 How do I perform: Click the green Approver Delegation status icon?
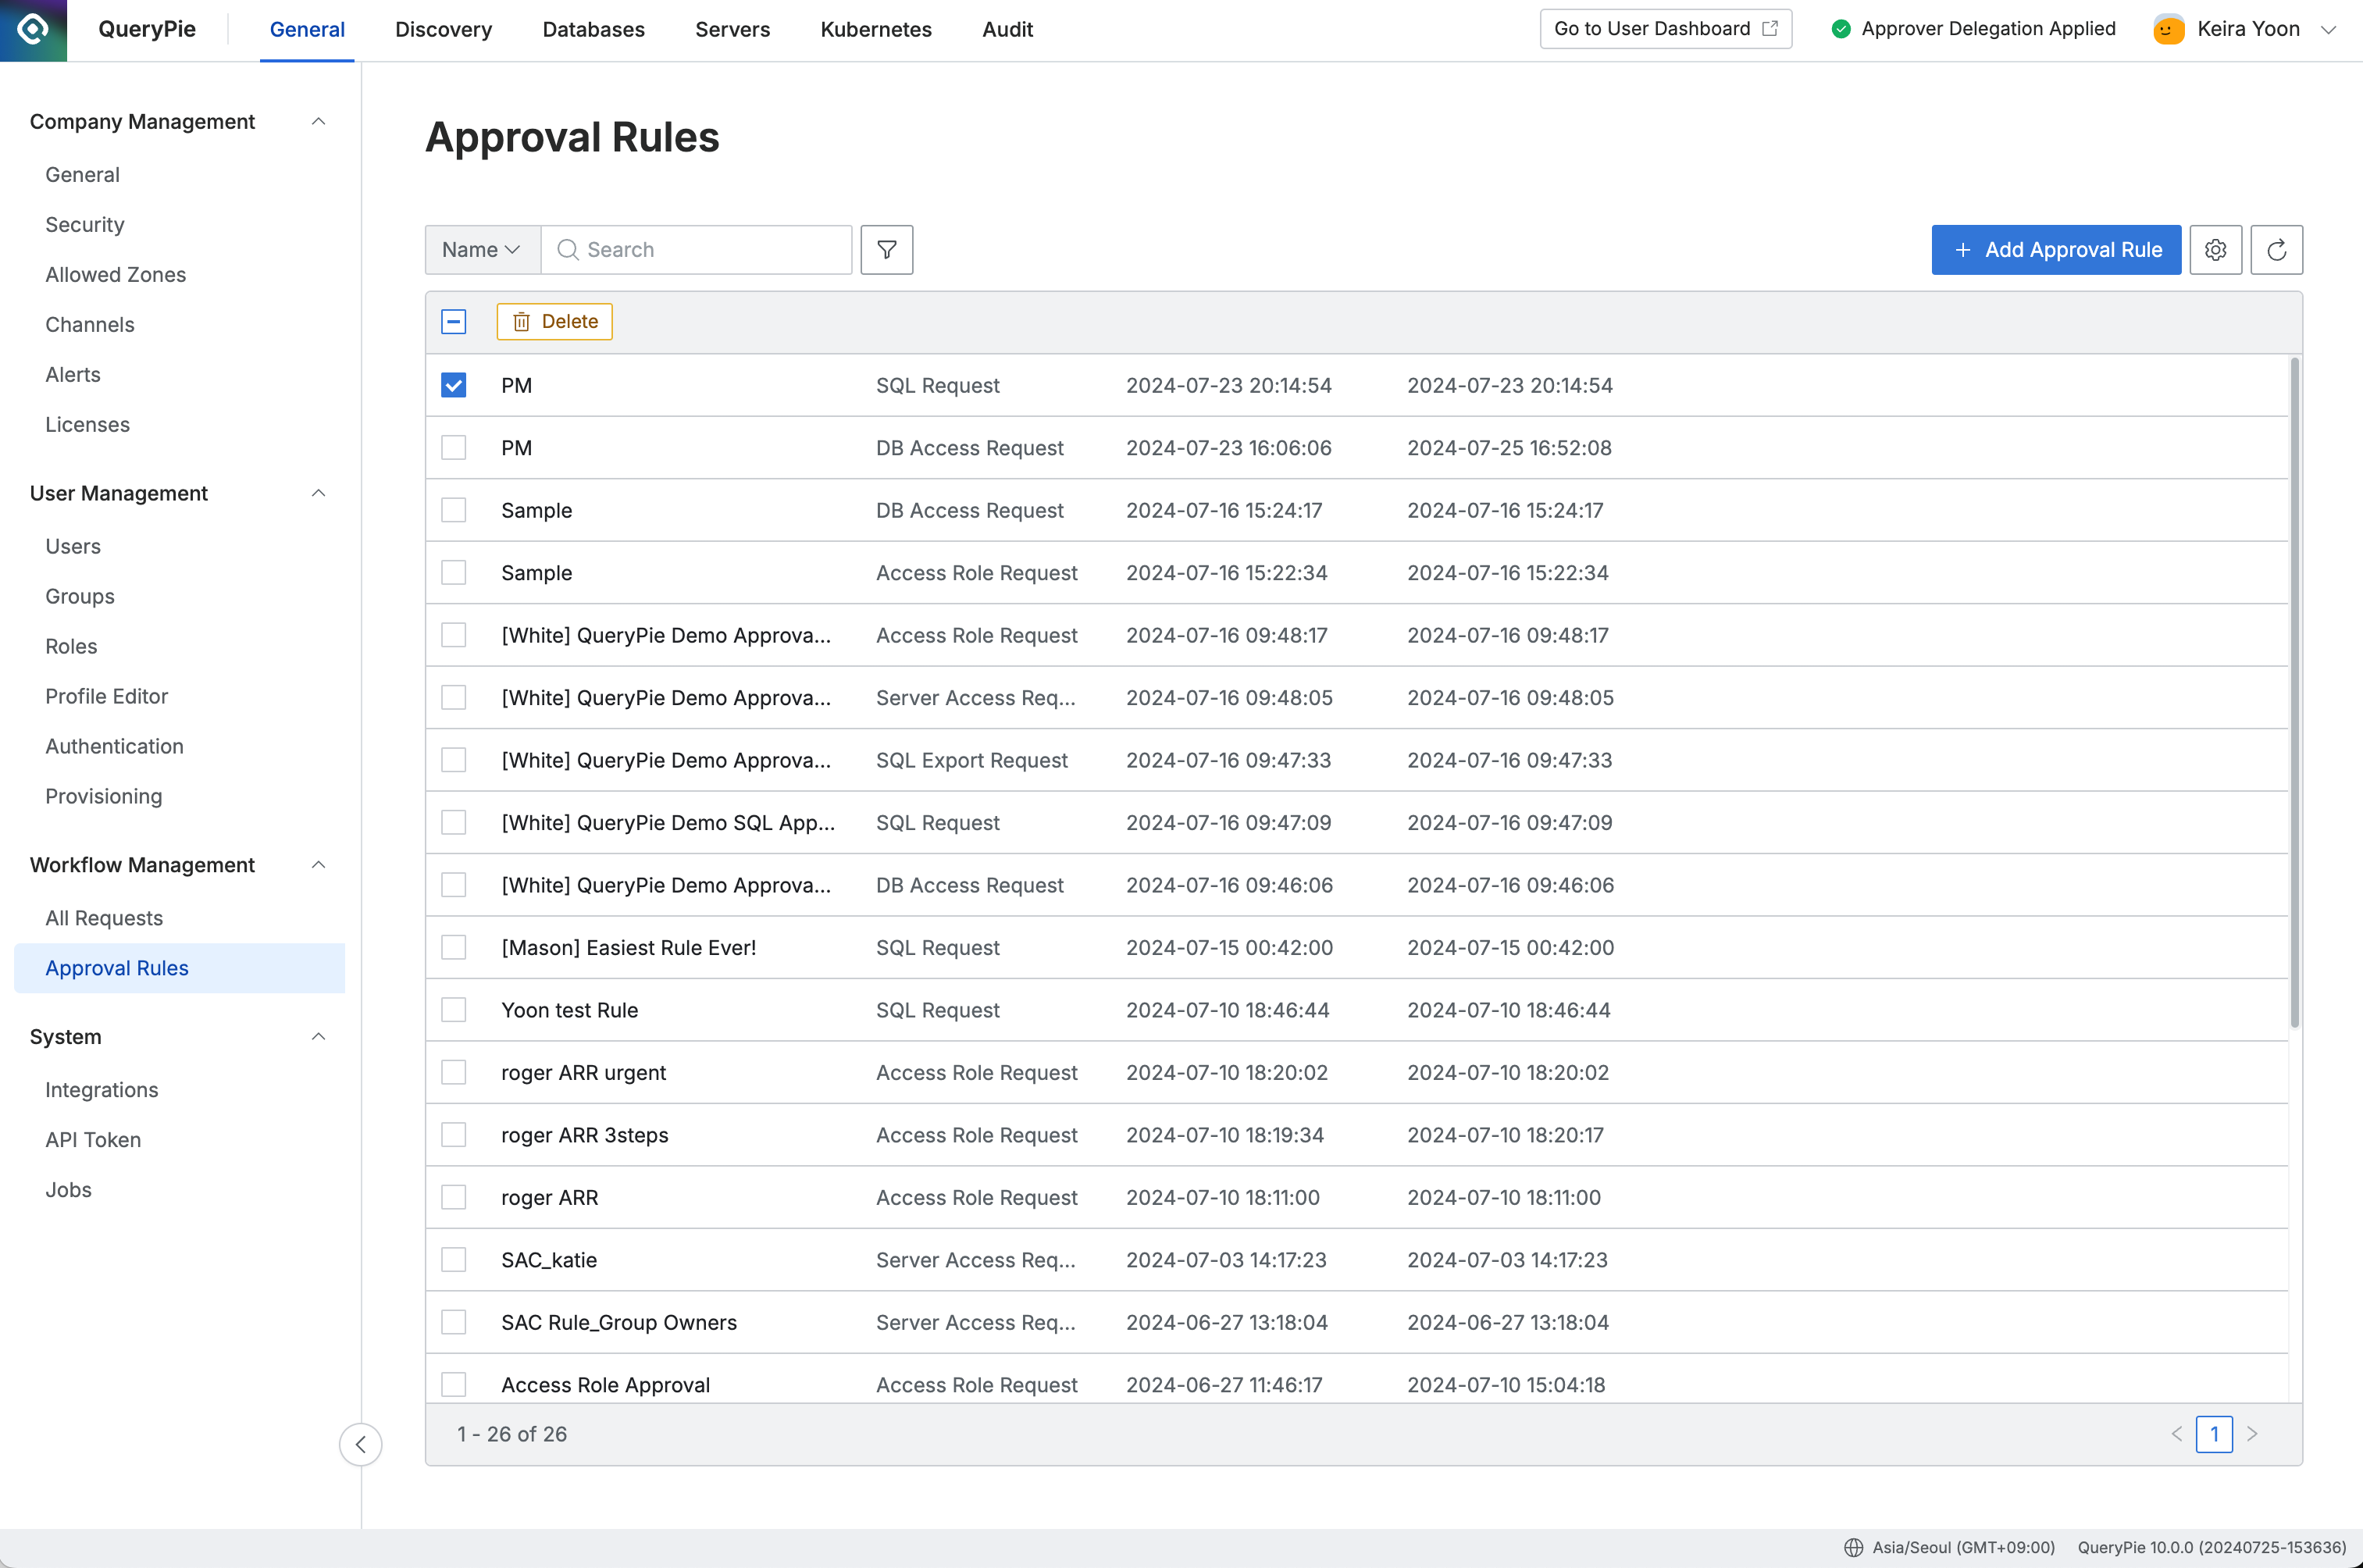[1841, 29]
